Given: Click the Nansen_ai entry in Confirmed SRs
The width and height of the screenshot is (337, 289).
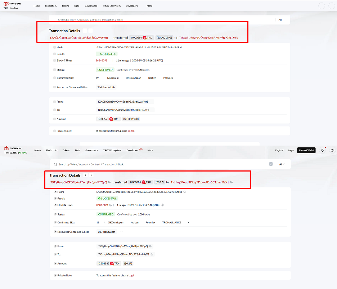Looking at the screenshot, I should (x=113, y=78).
